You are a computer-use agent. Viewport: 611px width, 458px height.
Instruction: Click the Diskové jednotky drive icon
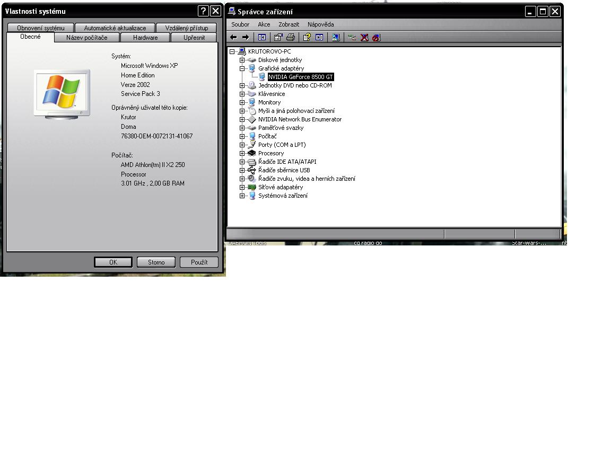[252, 60]
